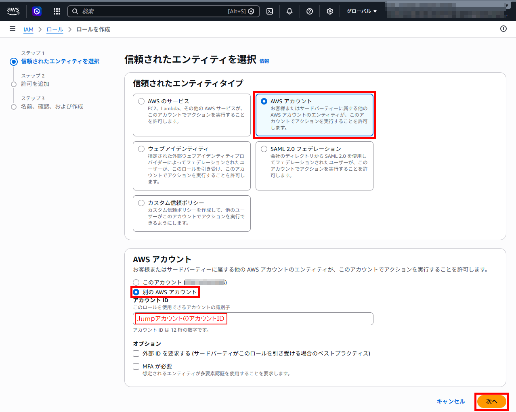
Task: Open the settings gear icon
Action: click(330, 11)
